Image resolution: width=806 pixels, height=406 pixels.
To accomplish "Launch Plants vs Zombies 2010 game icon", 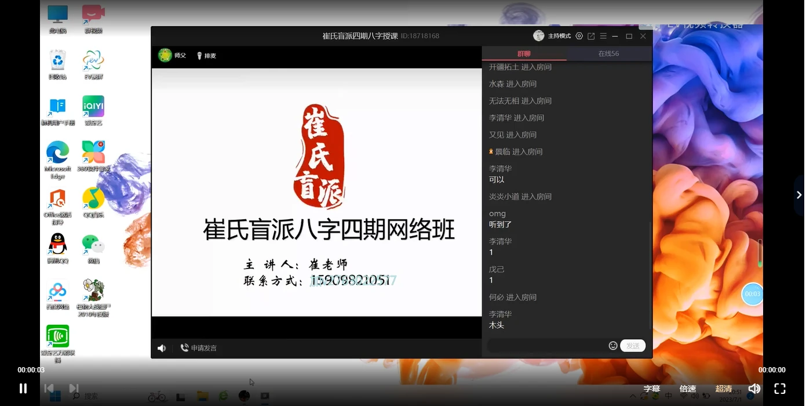I will coord(93,298).
